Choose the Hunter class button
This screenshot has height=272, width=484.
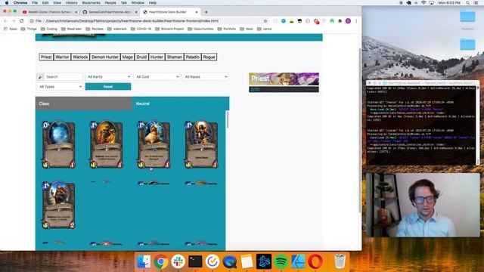click(157, 57)
